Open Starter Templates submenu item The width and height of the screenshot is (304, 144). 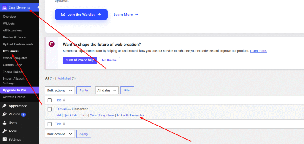[x=15, y=58]
